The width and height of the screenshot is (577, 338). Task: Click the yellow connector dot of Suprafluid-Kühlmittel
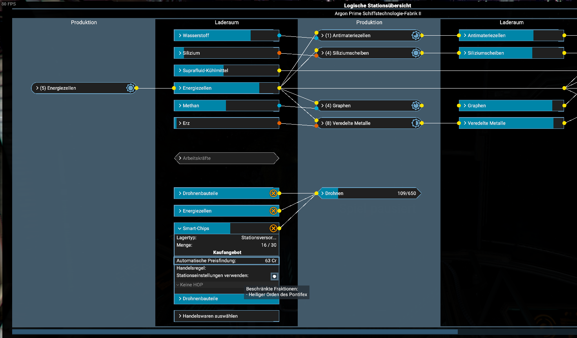tap(279, 70)
